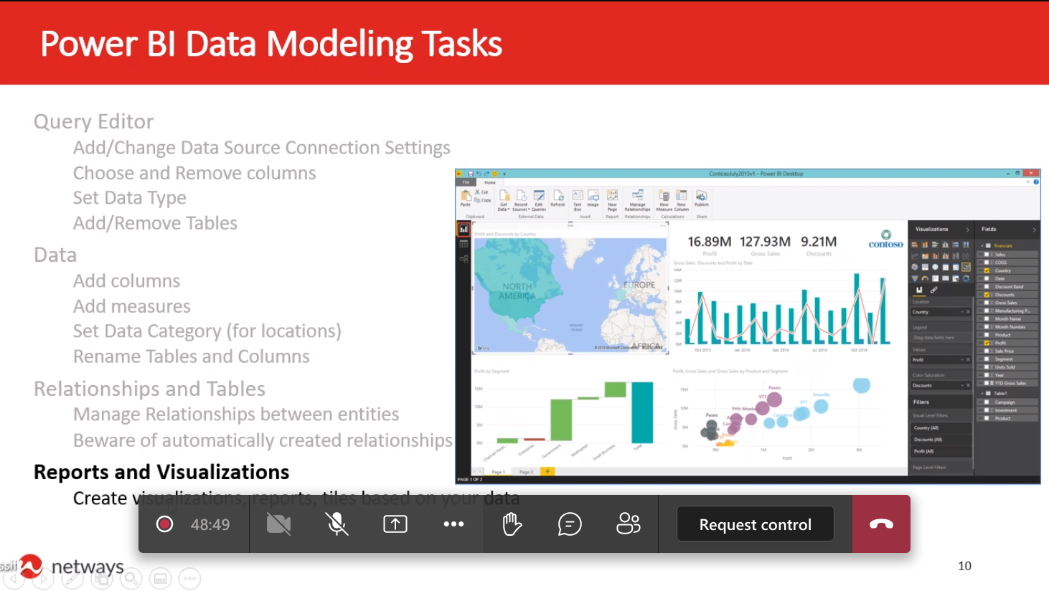1049x591 pixels.
Task: Open the File menu in Power BI
Action: (x=466, y=182)
